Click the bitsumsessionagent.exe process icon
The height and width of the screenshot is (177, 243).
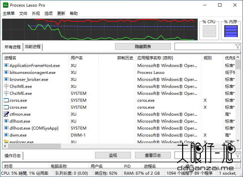pyautogui.click(x=6, y=72)
